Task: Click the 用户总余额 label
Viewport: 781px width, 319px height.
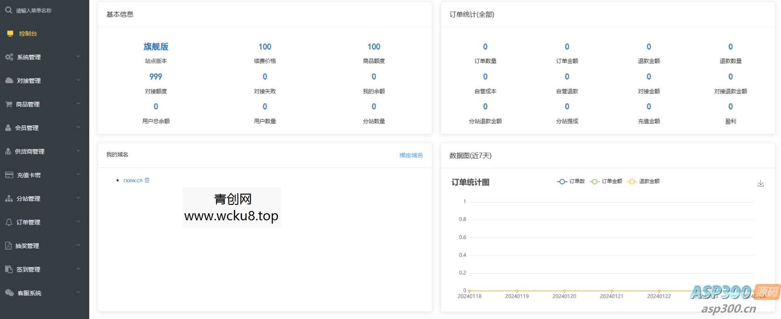Action: click(x=156, y=121)
